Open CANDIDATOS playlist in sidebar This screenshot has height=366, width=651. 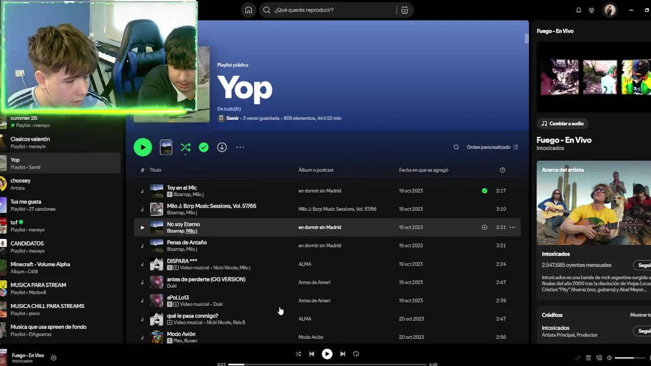(x=60, y=247)
